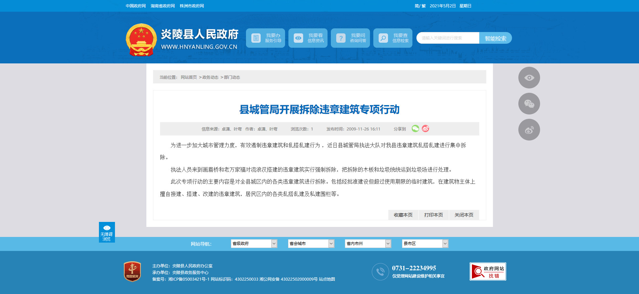
Task: Open the 湖南省政府网 link
Action: pos(163,6)
